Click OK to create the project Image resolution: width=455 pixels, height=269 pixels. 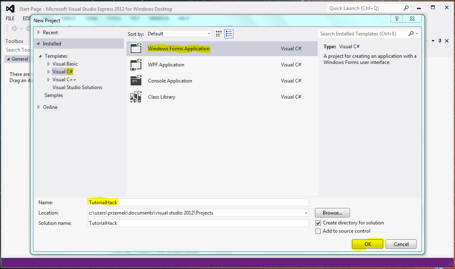pos(368,244)
